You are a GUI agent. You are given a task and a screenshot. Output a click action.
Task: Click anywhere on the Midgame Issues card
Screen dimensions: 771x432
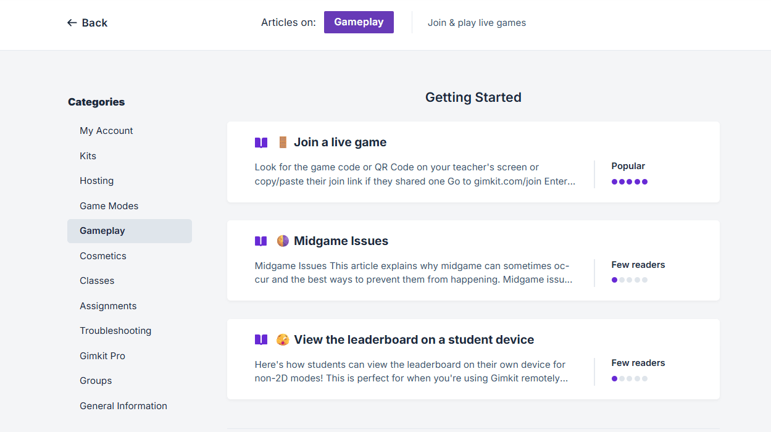click(473, 260)
